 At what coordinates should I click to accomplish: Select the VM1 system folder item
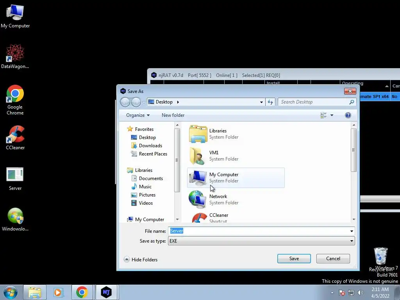click(x=236, y=156)
